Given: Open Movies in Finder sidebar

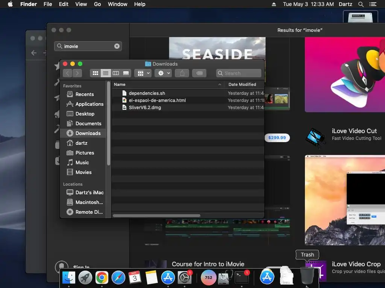Looking at the screenshot, I should pyautogui.click(x=83, y=172).
